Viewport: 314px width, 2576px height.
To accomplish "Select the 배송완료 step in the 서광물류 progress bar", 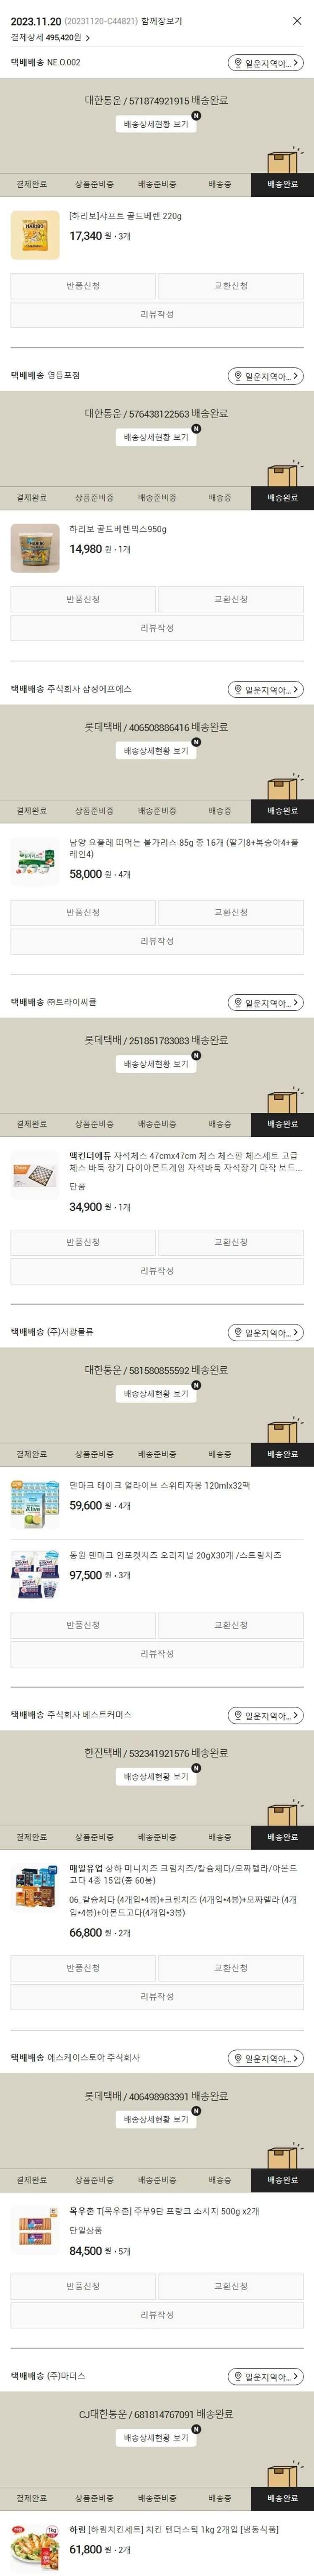I will click(282, 1454).
